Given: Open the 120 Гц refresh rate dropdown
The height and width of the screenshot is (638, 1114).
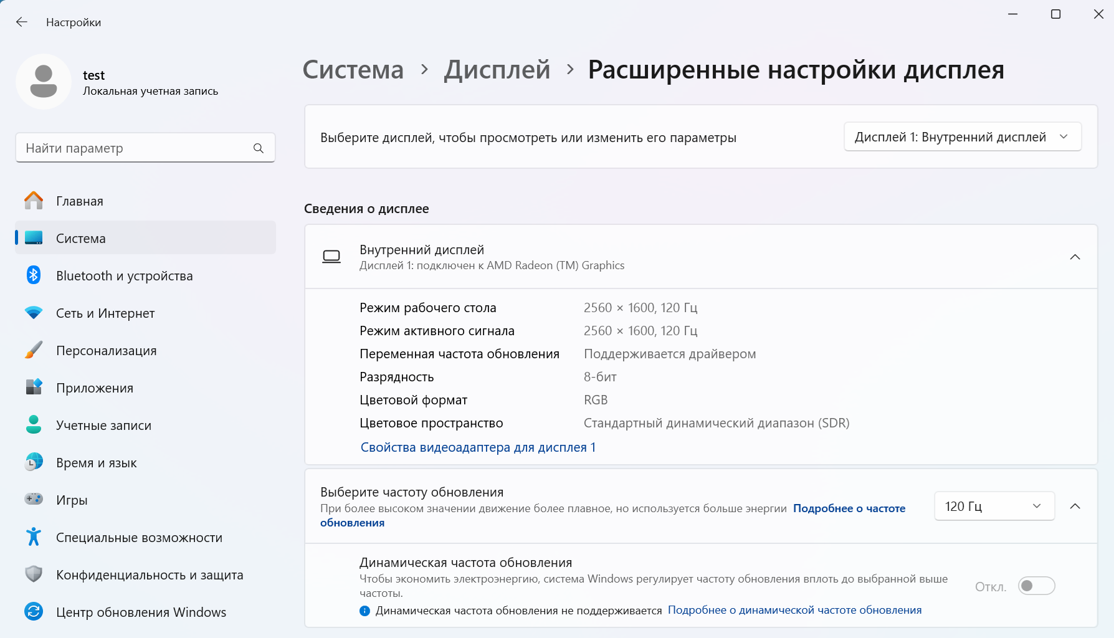Looking at the screenshot, I should coord(994,506).
